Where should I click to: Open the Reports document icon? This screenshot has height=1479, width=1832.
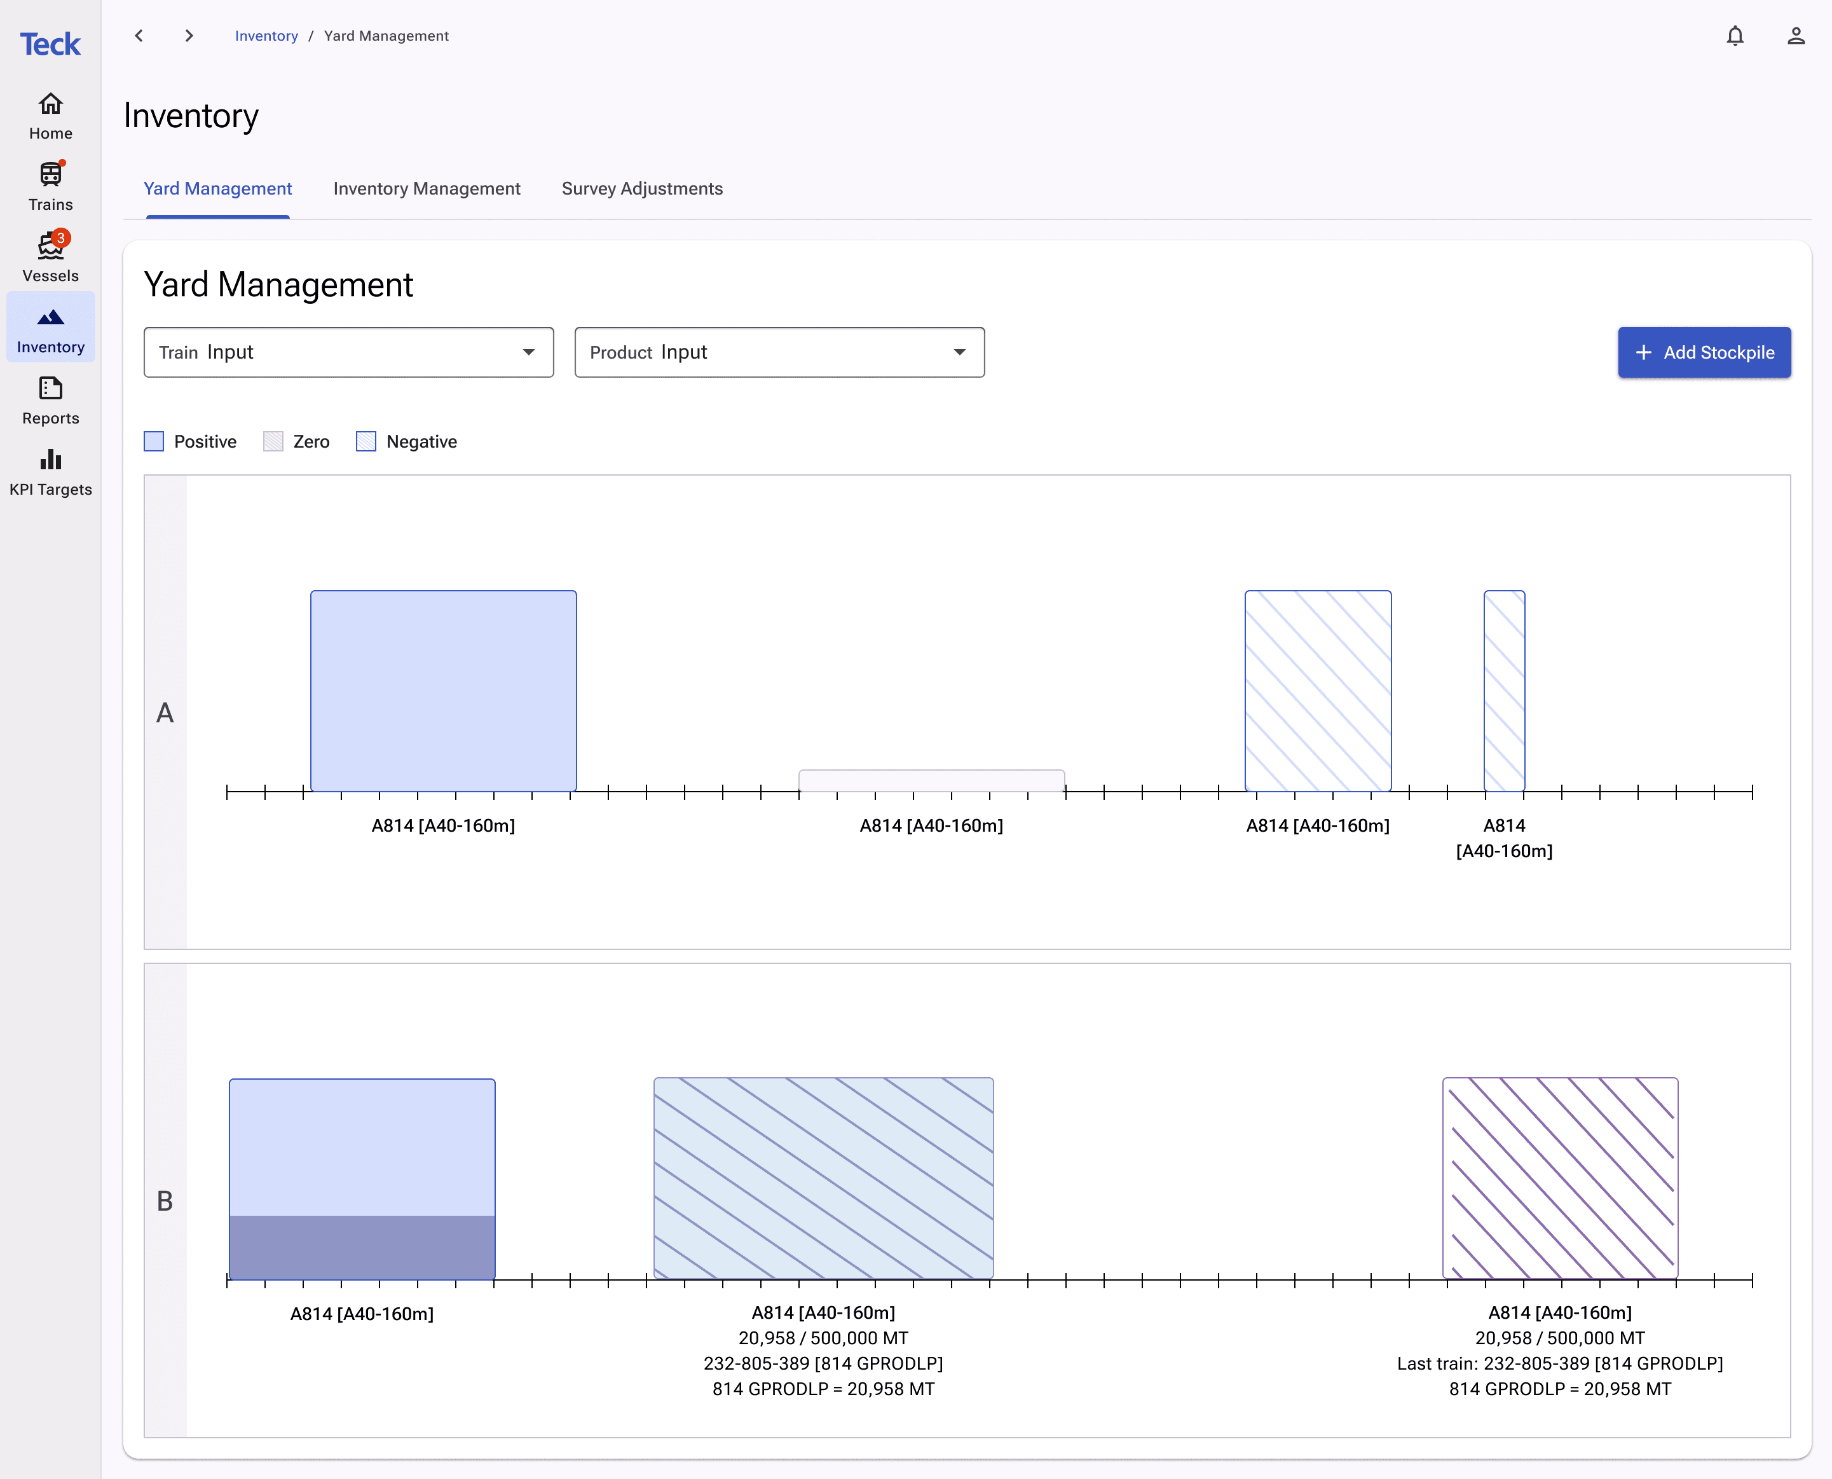50,389
